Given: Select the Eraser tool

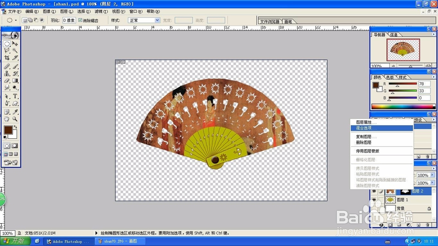Looking at the screenshot, I should click(7, 81).
